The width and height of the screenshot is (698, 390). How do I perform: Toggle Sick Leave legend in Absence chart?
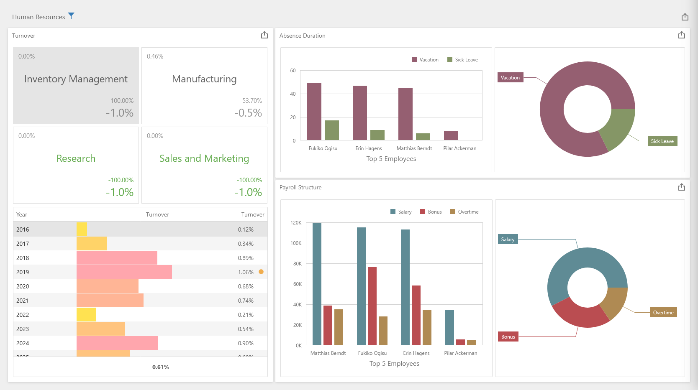462,60
